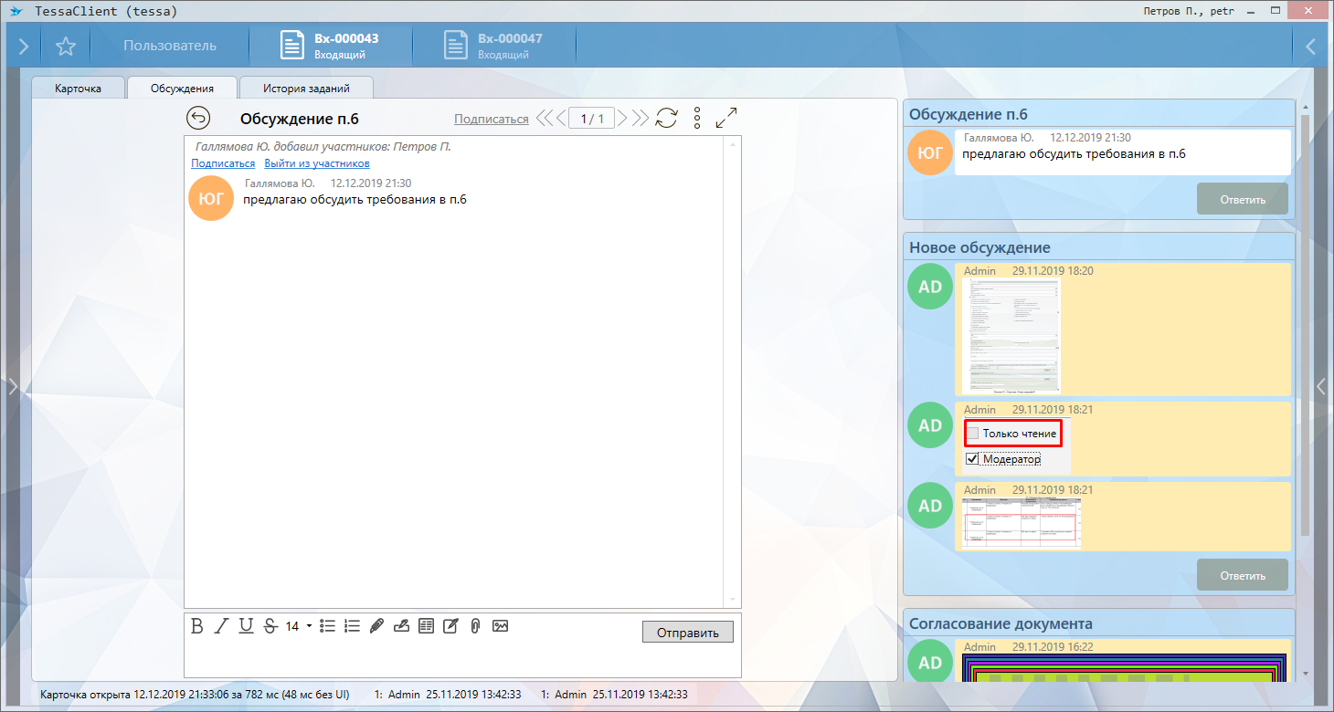The image size is (1334, 712).
Task: Open the Вх-000047 document tab
Action: tap(493, 47)
